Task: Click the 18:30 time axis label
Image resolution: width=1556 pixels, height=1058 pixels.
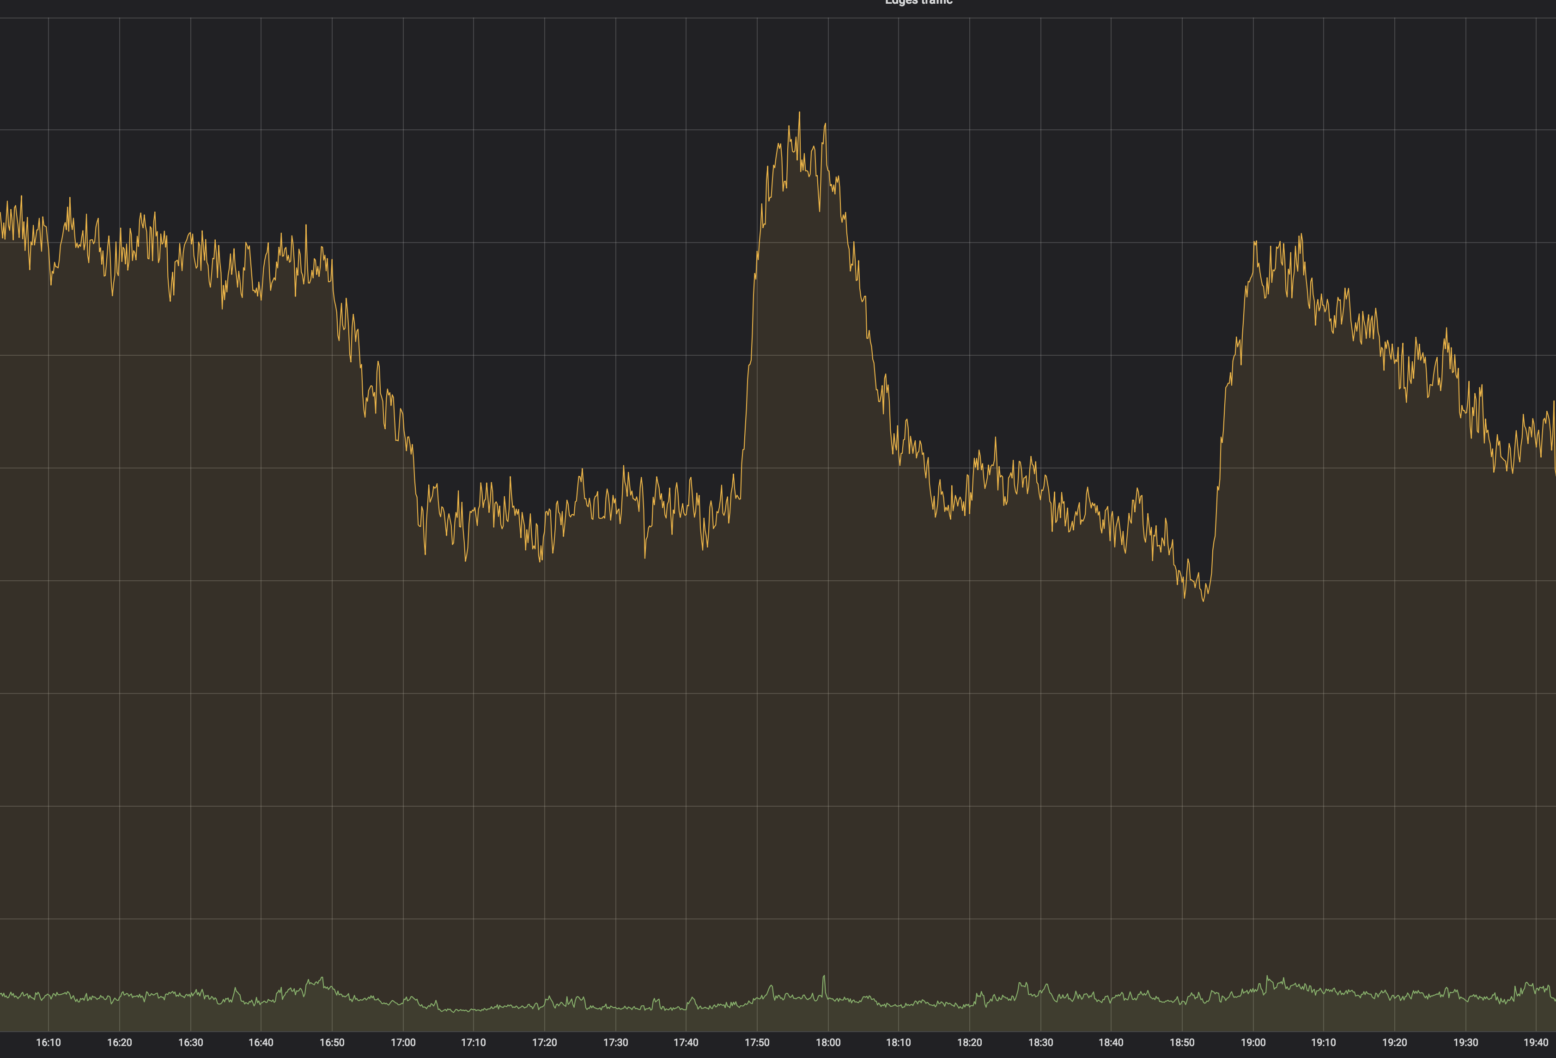Action: (x=1040, y=1042)
